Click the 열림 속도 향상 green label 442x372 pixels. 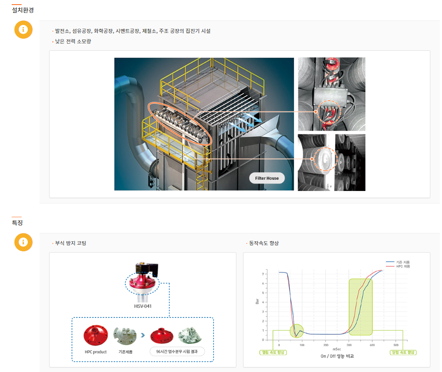(273, 352)
